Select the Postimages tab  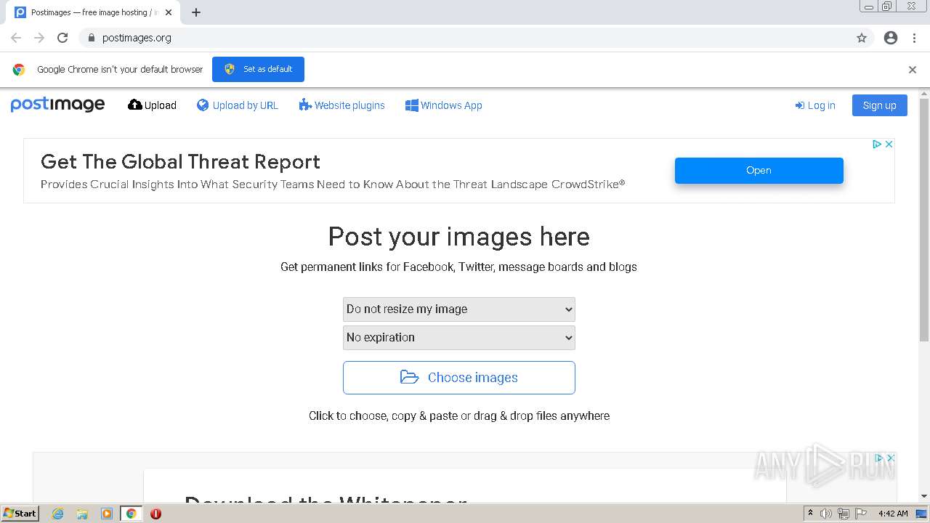click(93, 12)
